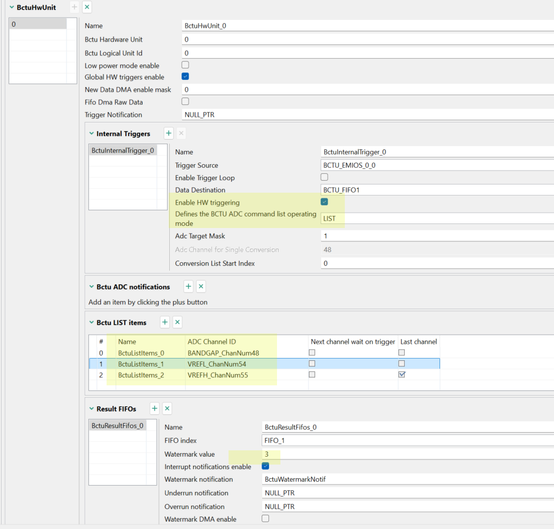Add a new Result FIFO
The height and width of the screenshot is (529, 554).
point(154,409)
